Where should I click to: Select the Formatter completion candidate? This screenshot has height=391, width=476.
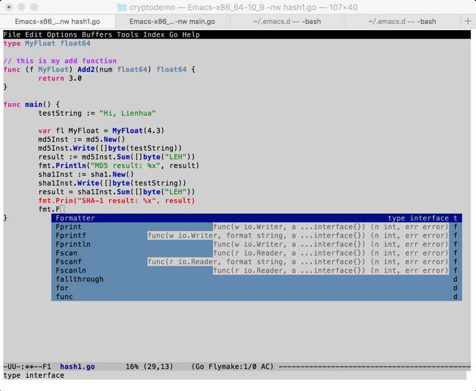pos(257,218)
